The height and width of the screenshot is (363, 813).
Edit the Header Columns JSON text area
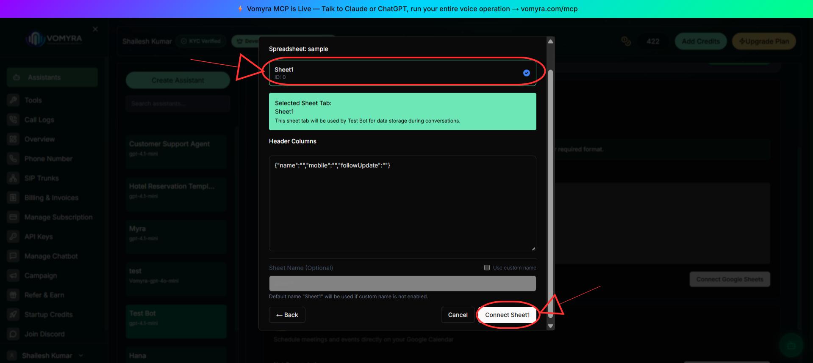[402, 203]
